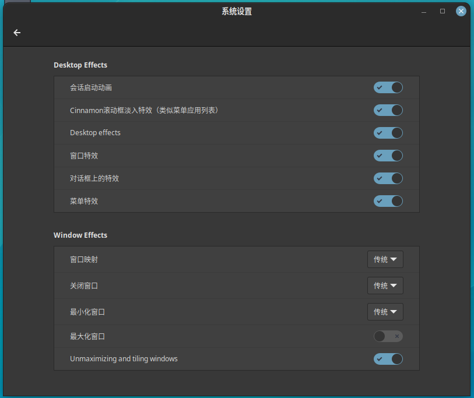
Task: Go back using the left arrow
Action: 17,33
